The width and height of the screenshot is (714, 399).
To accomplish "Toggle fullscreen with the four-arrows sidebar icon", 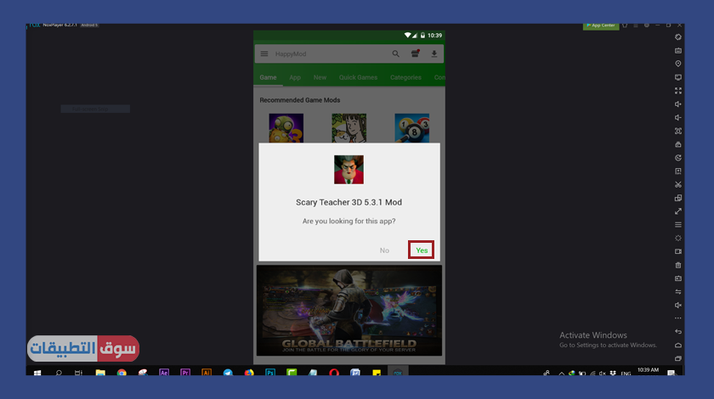I will pos(678,91).
